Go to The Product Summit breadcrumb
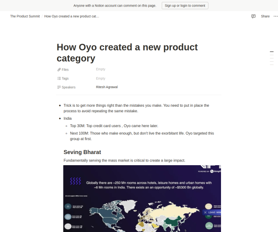The image size is (278, 232). pyautogui.click(x=25, y=16)
